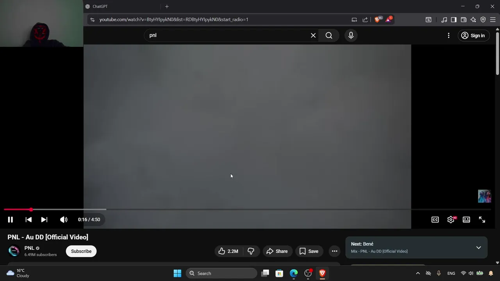Open a new browser tab
Viewport: 500px width, 281px height.
[x=167, y=7]
